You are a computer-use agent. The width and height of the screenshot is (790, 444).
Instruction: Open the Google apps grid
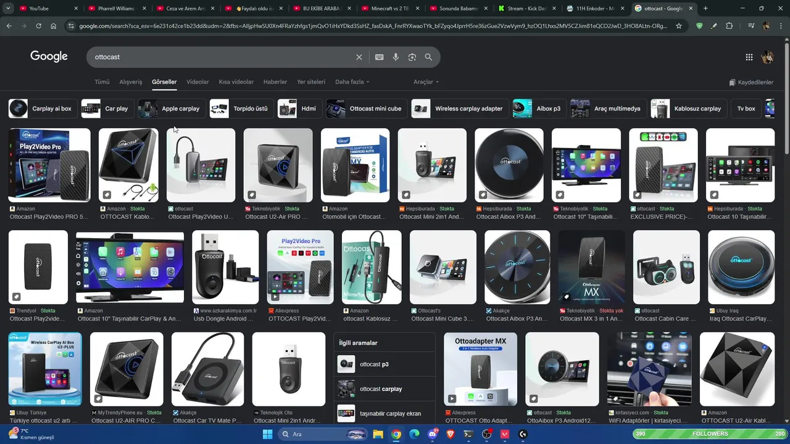pyautogui.click(x=749, y=57)
